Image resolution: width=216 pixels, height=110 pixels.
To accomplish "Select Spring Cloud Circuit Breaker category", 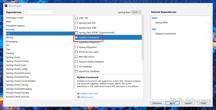I will coord(21,81).
